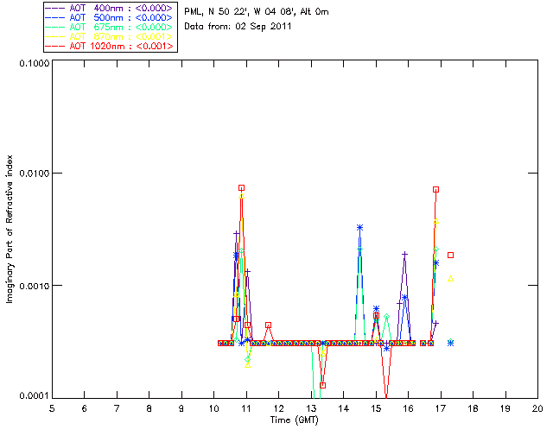The width and height of the screenshot is (553, 442).
Task: Click the 0.0100 y-axis tick label
Action: pyautogui.click(x=34, y=173)
